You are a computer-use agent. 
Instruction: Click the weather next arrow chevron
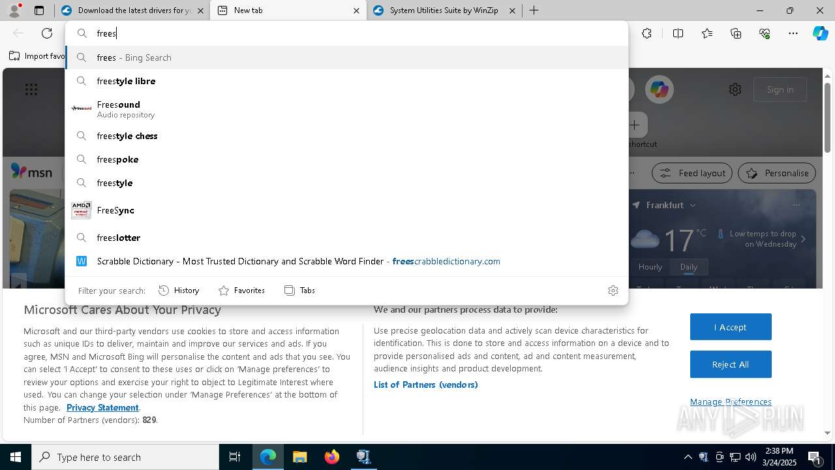point(803,239)
